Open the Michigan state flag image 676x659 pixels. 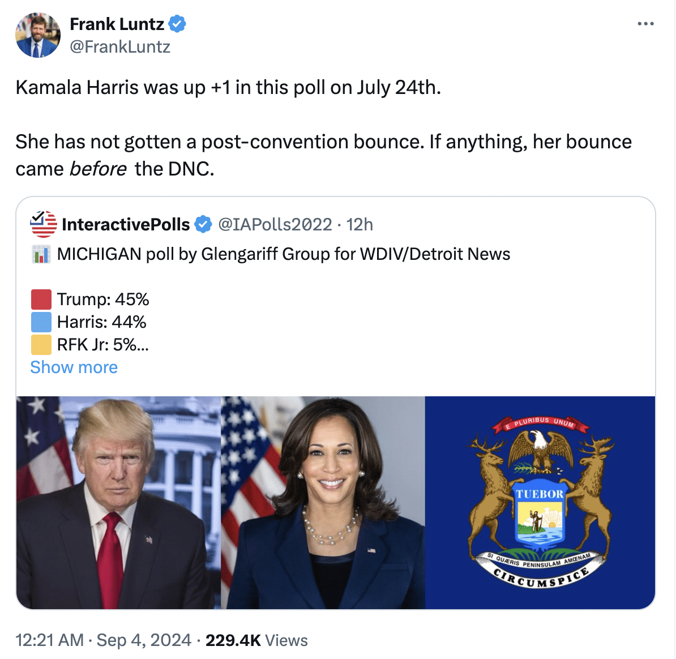[540, 503]
